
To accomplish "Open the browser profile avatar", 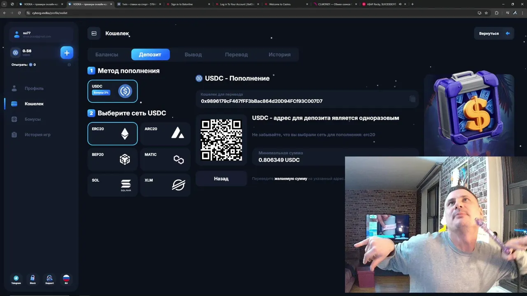I will click(x=515, y=13).
